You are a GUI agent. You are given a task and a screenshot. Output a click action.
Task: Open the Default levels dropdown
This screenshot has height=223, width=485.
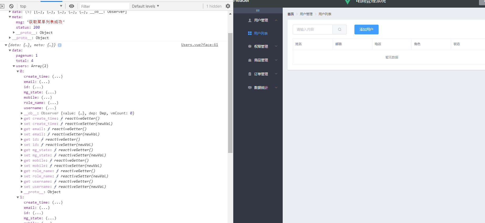point(146,6)
